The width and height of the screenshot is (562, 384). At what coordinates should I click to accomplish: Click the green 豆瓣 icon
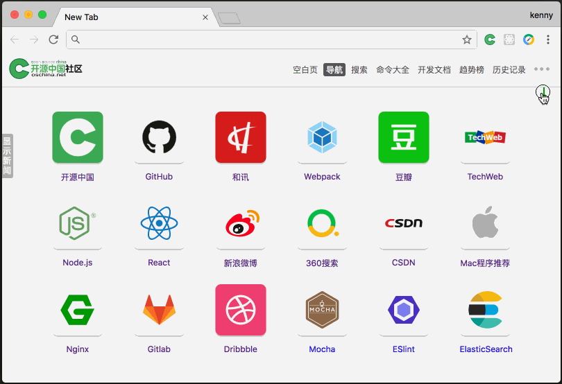[x=404, y=137]
